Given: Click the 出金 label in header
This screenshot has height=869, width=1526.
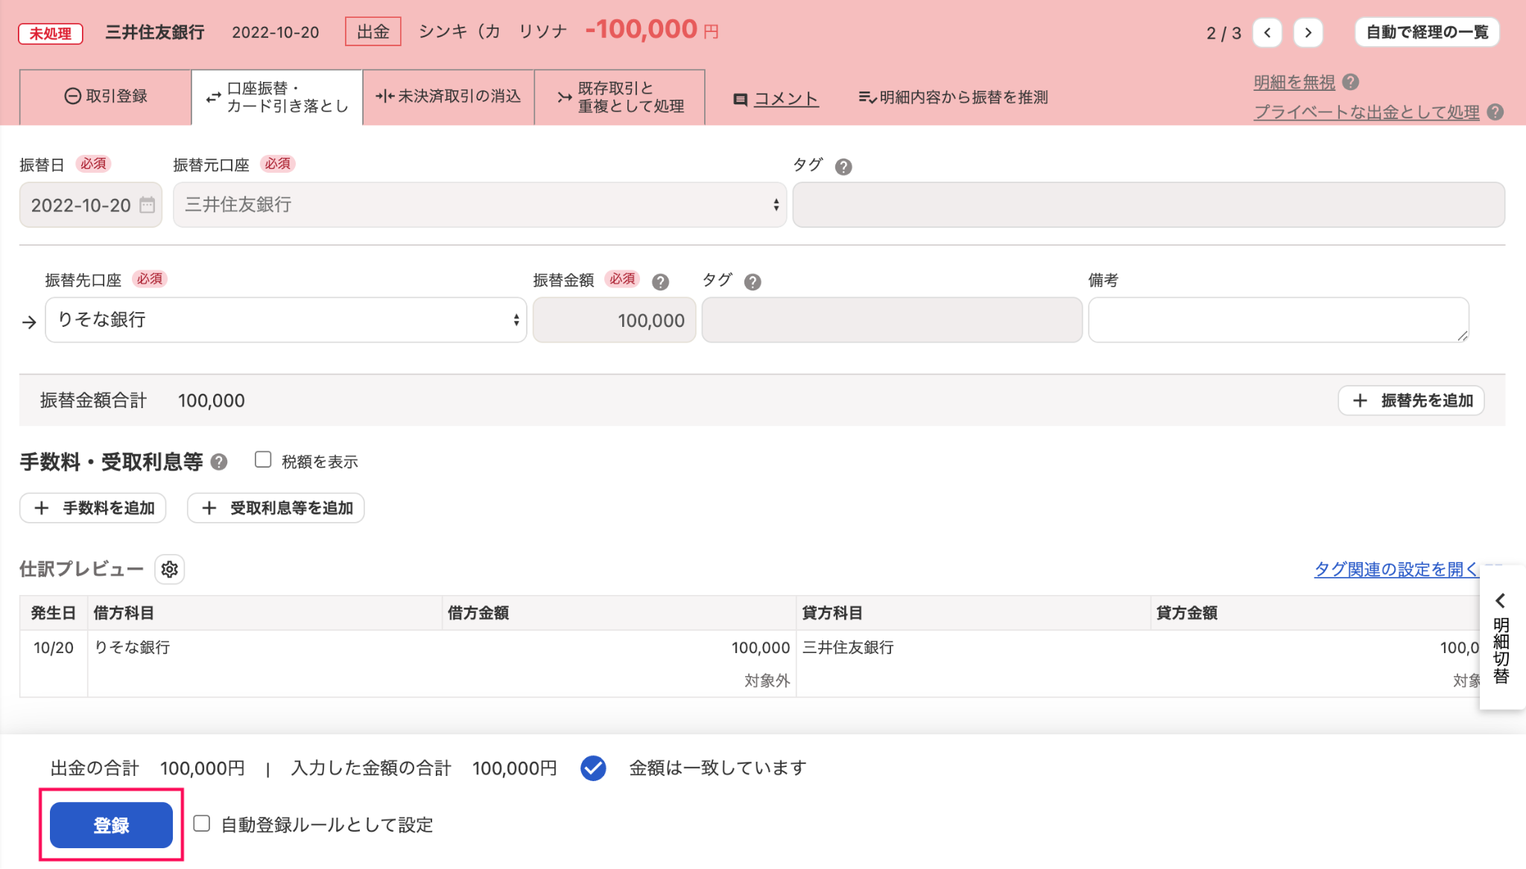Looking at the screenshot, I should point(373,32).
